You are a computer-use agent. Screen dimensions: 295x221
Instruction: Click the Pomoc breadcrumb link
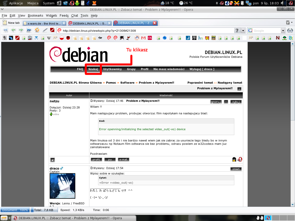pos(111,83)
